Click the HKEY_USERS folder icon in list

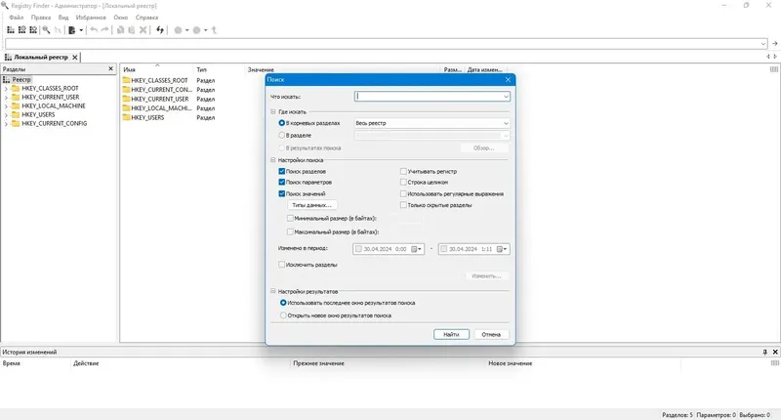(126, 117)
